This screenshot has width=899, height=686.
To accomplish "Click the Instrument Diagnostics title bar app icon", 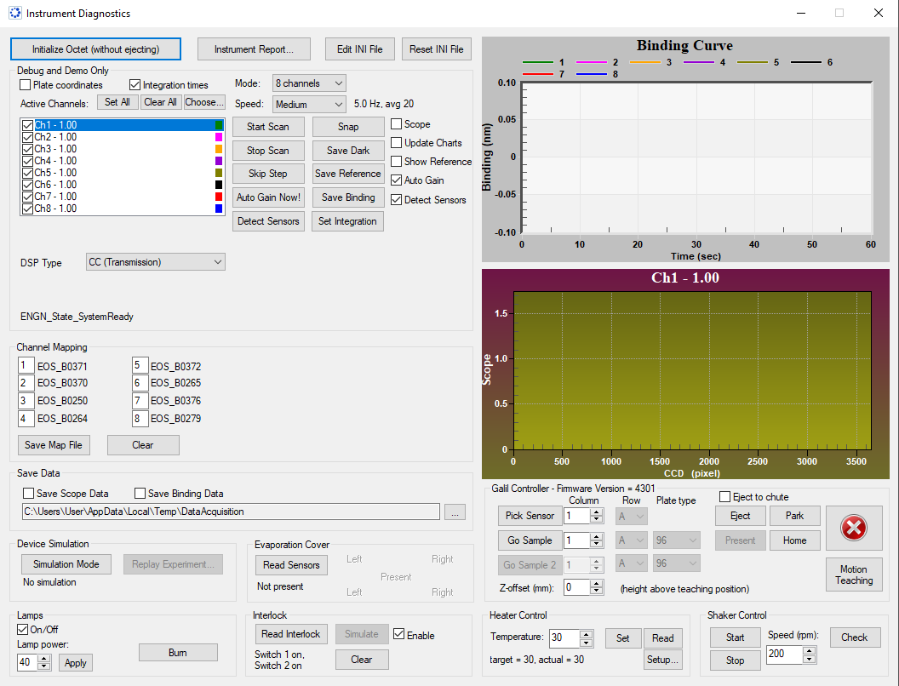I will pyautogui.click(x=15, y=13).
